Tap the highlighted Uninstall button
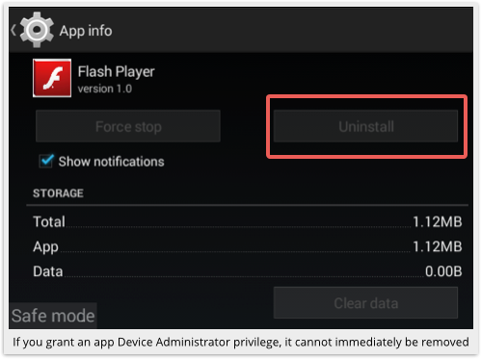 point(365,126)
